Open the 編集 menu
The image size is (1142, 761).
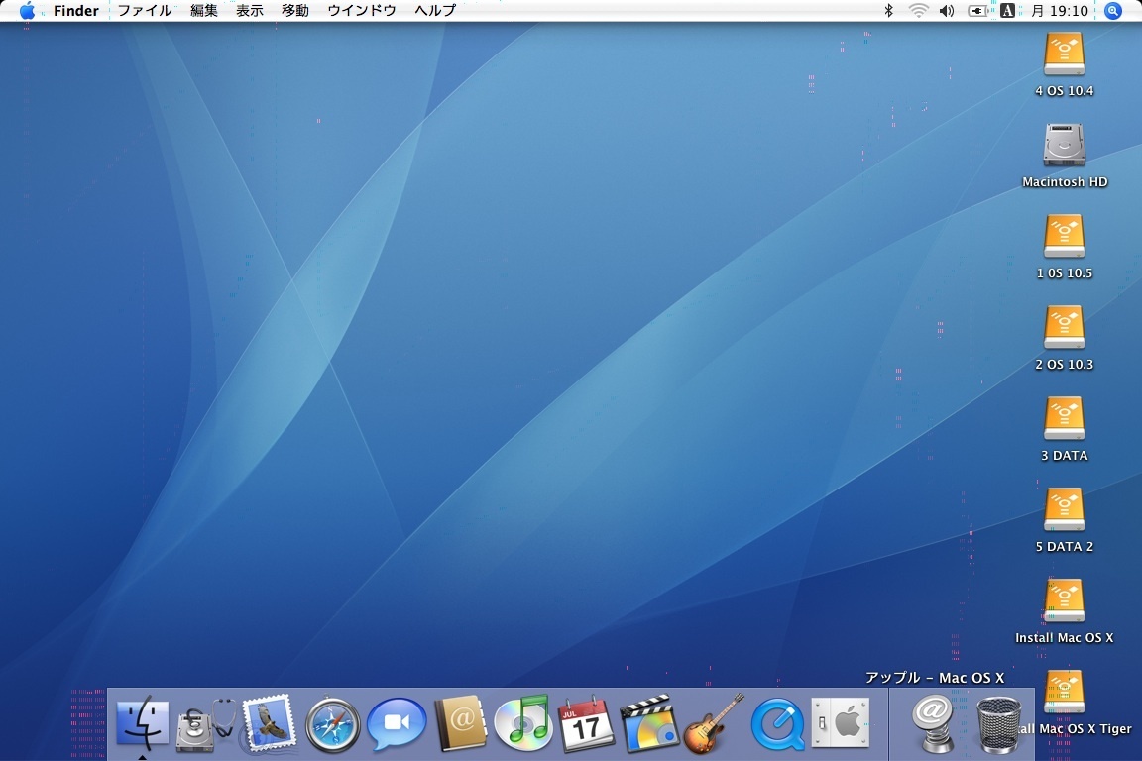click(204, 10)
